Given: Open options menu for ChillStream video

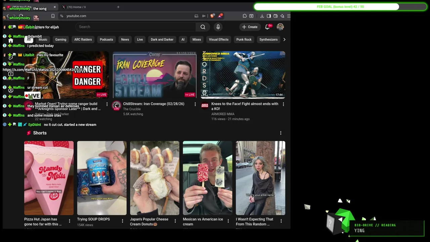Looking at the screenshot, I should [x=195, y=104].
